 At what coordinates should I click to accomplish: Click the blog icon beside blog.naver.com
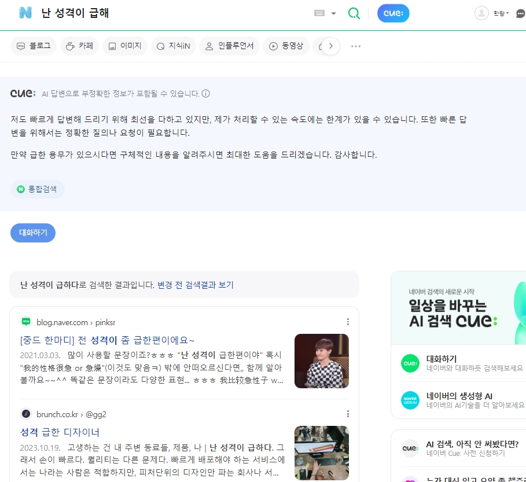pyautogui.click(x=26, y=322)
